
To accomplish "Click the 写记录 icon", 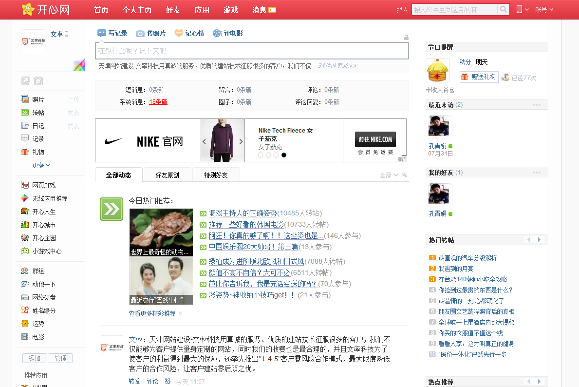I will pyautogui.click(x=102, y=33).
